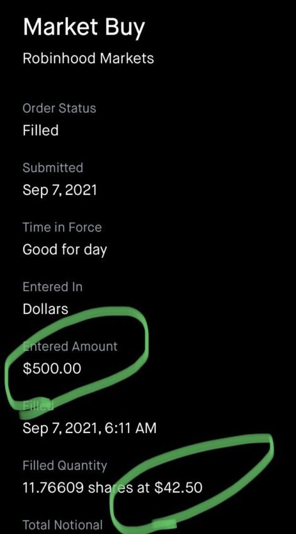Tap the Total Notional label
This screenshot has height=534, width=296.
[62, 525]
